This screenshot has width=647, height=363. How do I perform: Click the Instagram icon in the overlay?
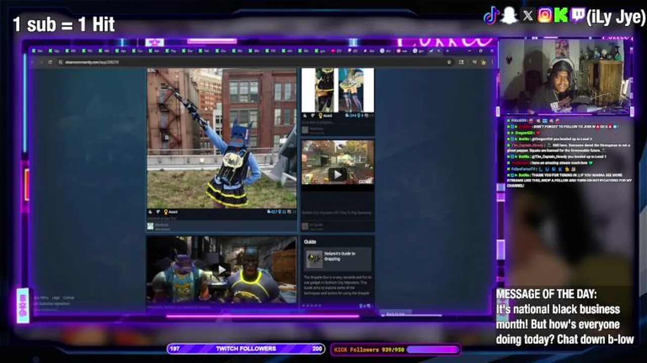click(545, 16)
